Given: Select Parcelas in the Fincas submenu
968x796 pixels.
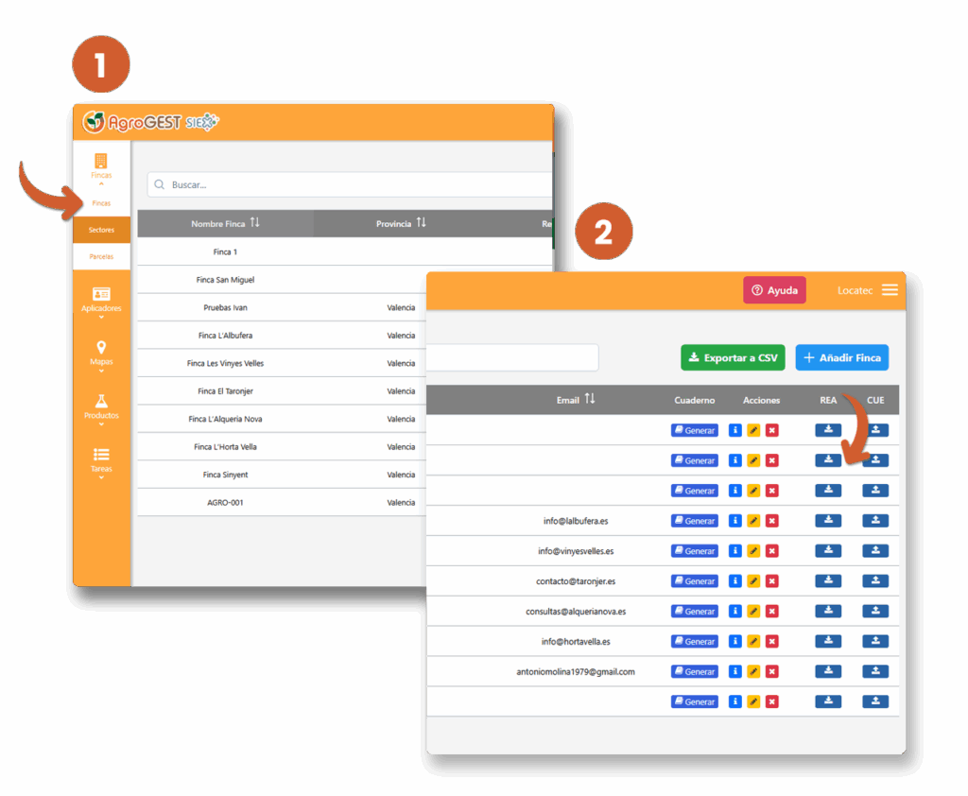Looking at the screenshot, I should pos(101,256).
